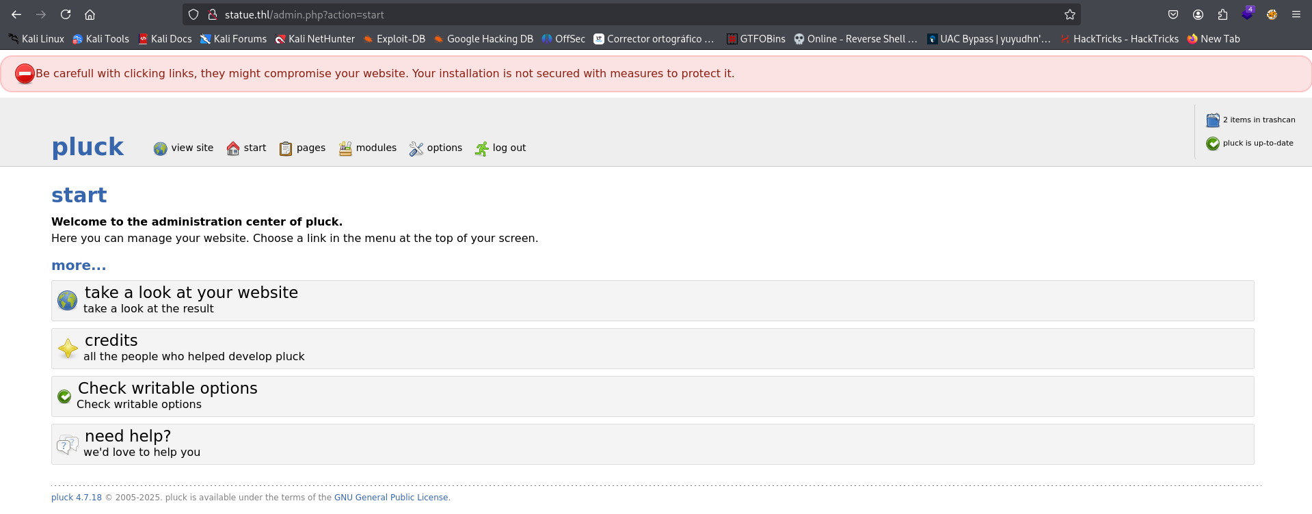Click the globe icon in website card
1312x514 pixels.
coord(67,300)
